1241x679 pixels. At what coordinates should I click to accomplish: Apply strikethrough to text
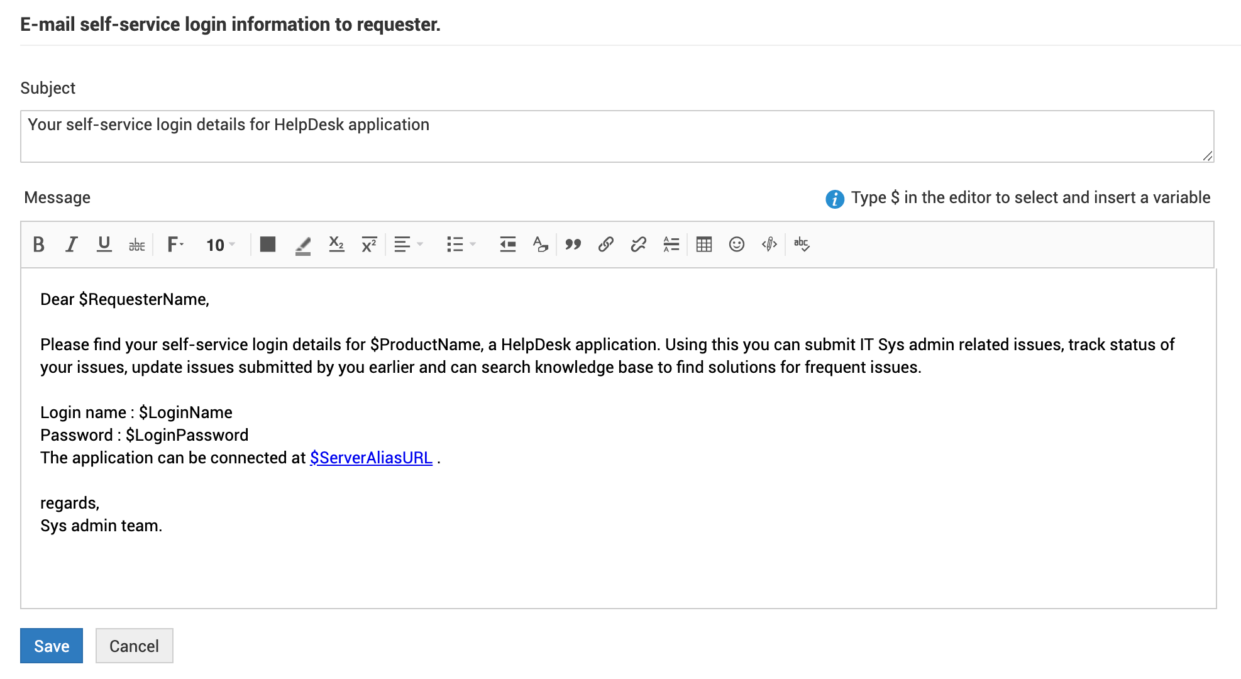click(137, 245)
